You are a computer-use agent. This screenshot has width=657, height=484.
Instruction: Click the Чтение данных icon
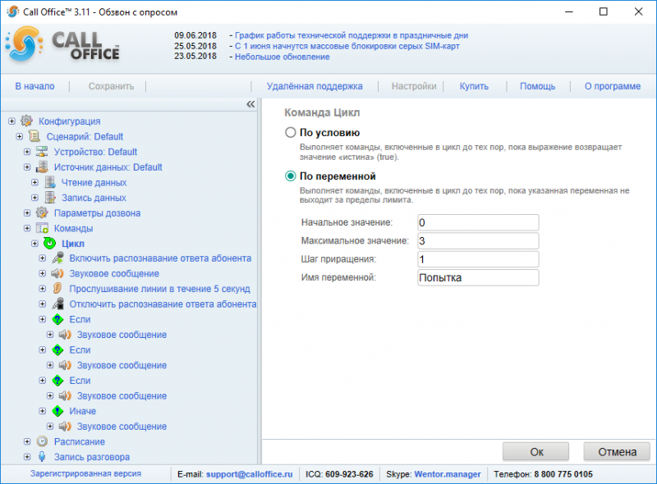tap(50, 183)
